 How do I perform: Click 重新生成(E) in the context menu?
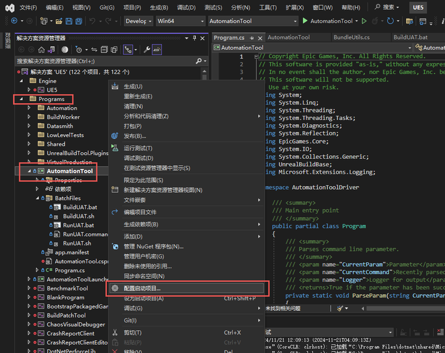pos(138,96)
